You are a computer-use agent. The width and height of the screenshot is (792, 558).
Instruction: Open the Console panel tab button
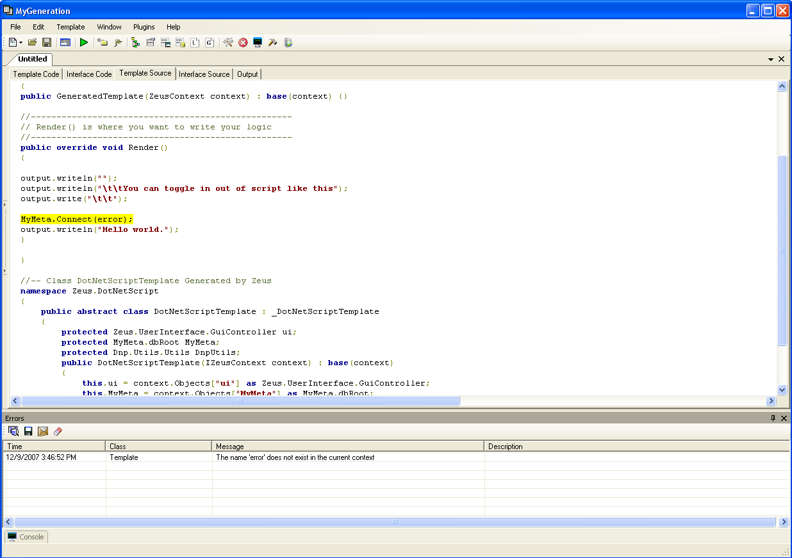26,537
